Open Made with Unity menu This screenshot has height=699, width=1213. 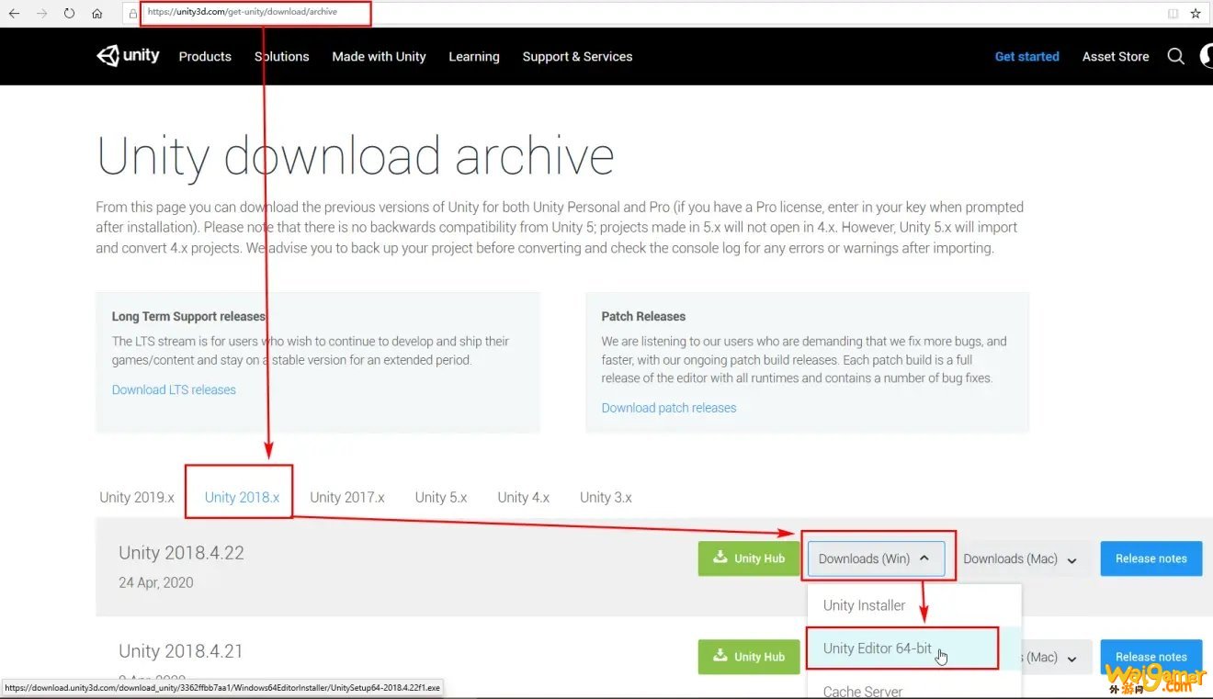pos(379,56)
